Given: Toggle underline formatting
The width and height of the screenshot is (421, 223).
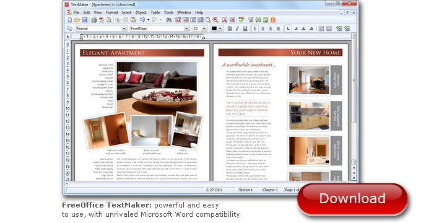Looking at the screenshot, I should pos(245,28).
